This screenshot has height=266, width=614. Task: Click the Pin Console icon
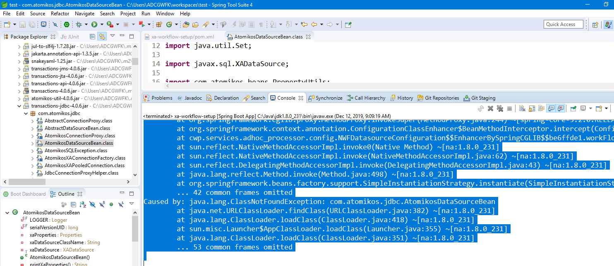pyautogui.click(x=573, y=108)
